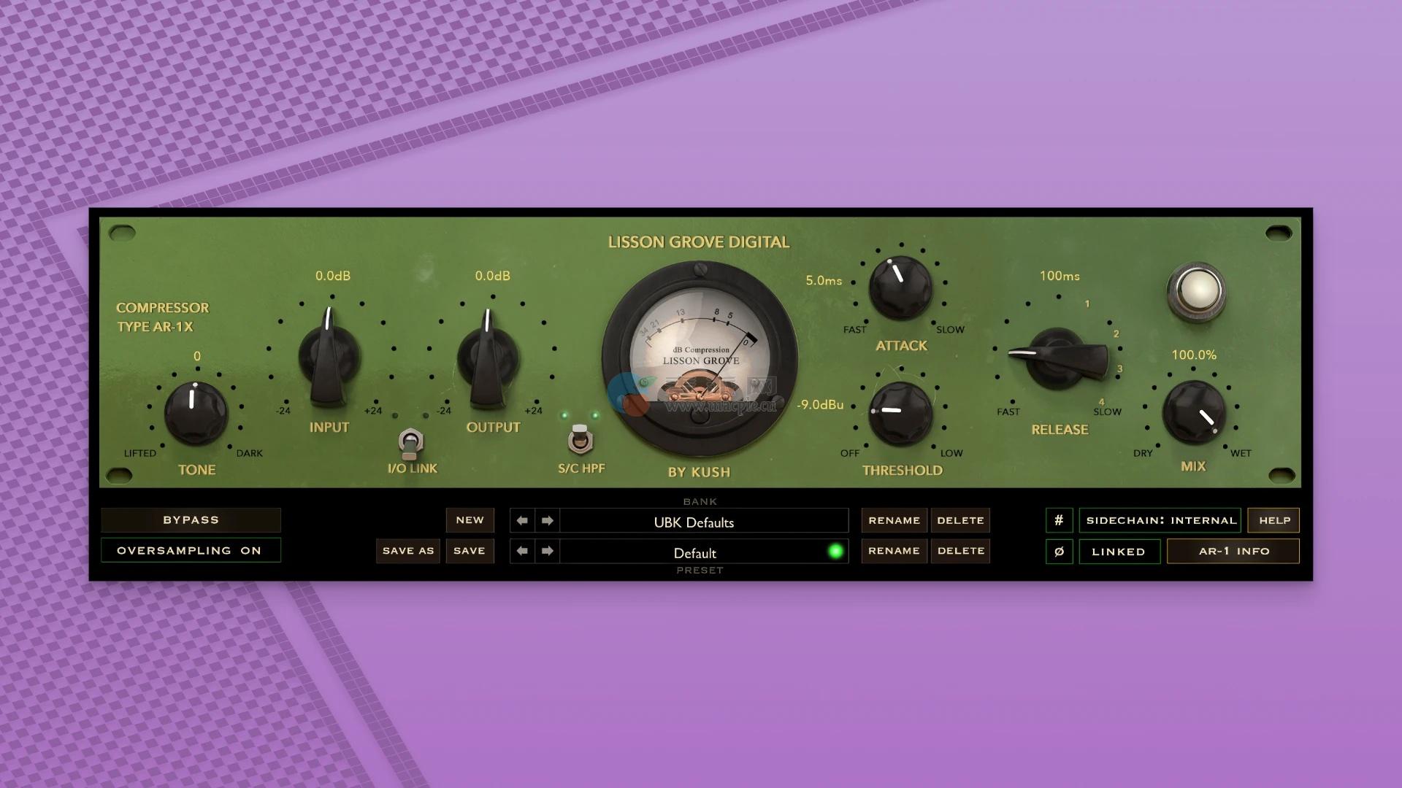The image size is (1402, 788).
Task: Click the Ø phase invert button
Action: coord(1059,551)
